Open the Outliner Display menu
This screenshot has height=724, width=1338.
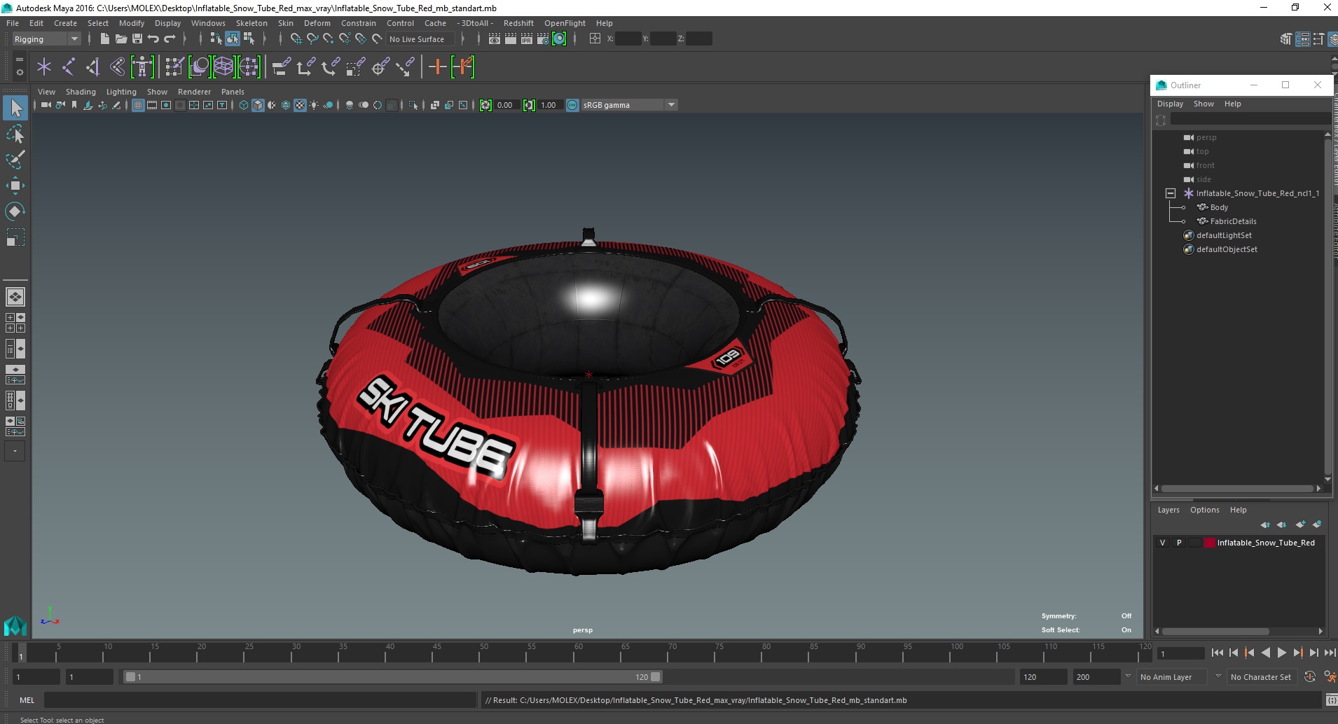[x=1170, y=104]
